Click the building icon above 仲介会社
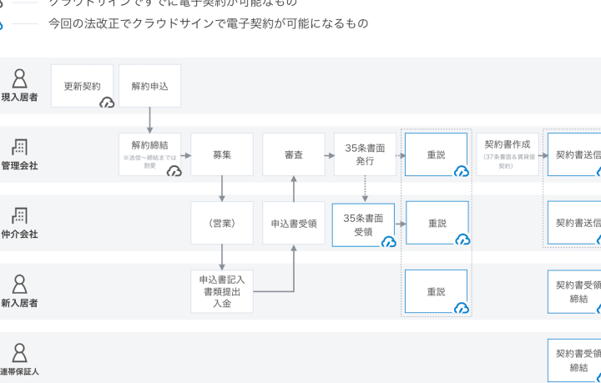601x383 pixels. click(x=19, y=215)
